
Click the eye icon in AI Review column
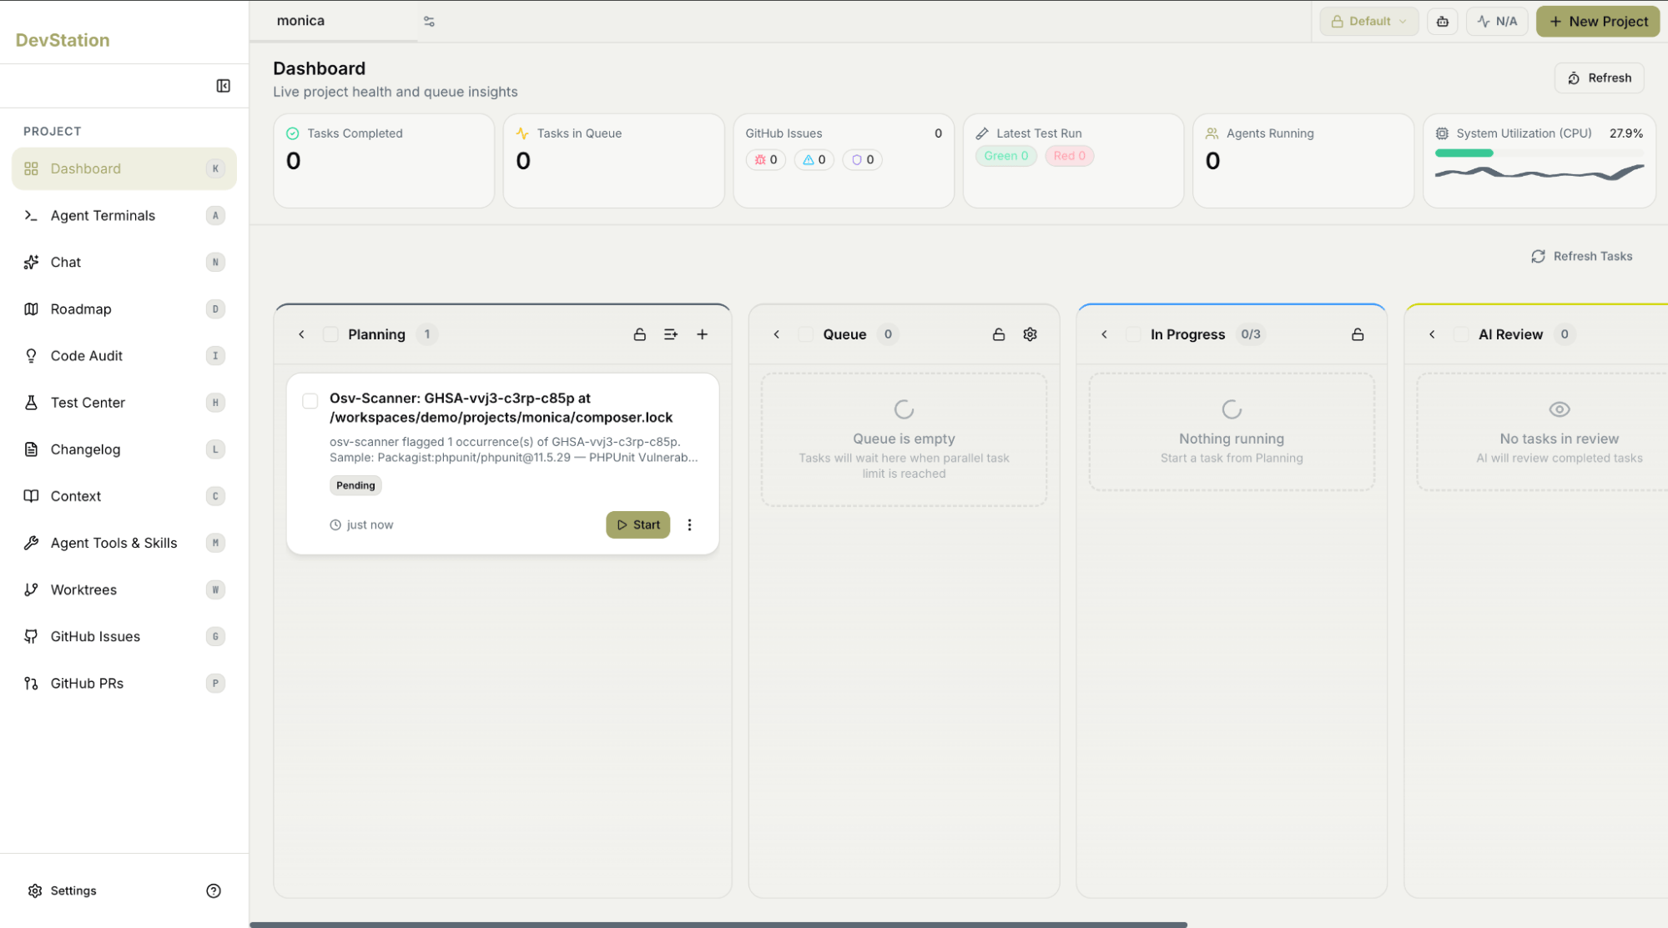[x=1559, y=409]
